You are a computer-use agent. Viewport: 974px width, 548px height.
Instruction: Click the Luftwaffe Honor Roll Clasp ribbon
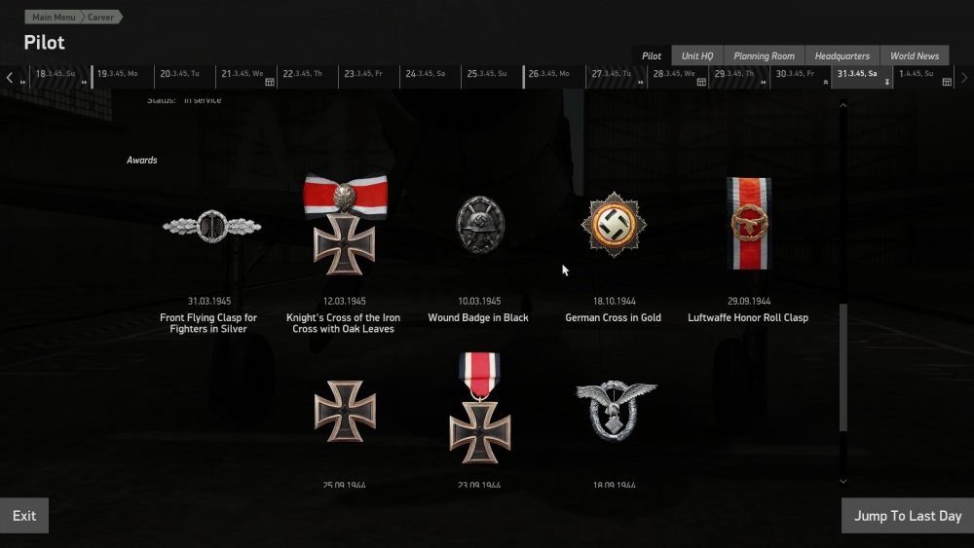[x=749, y=224]
